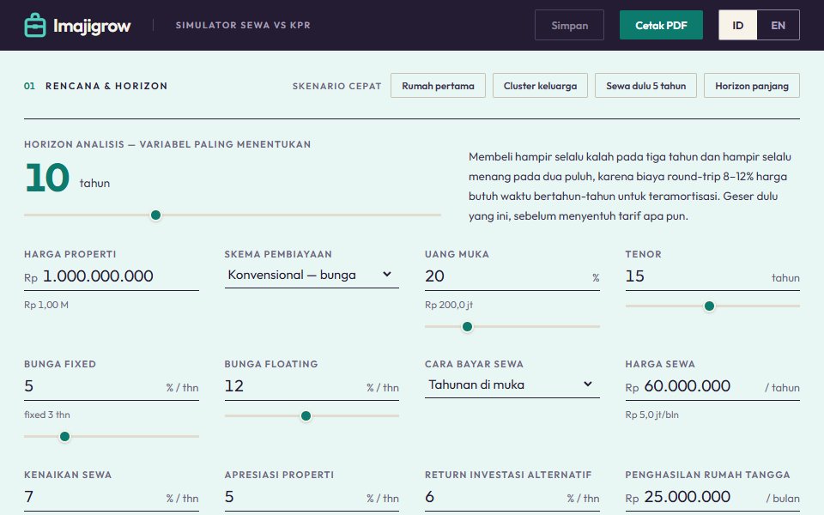
Task: Click the Imajigrow briefcase logo icon
Action: tap(35, 25)
